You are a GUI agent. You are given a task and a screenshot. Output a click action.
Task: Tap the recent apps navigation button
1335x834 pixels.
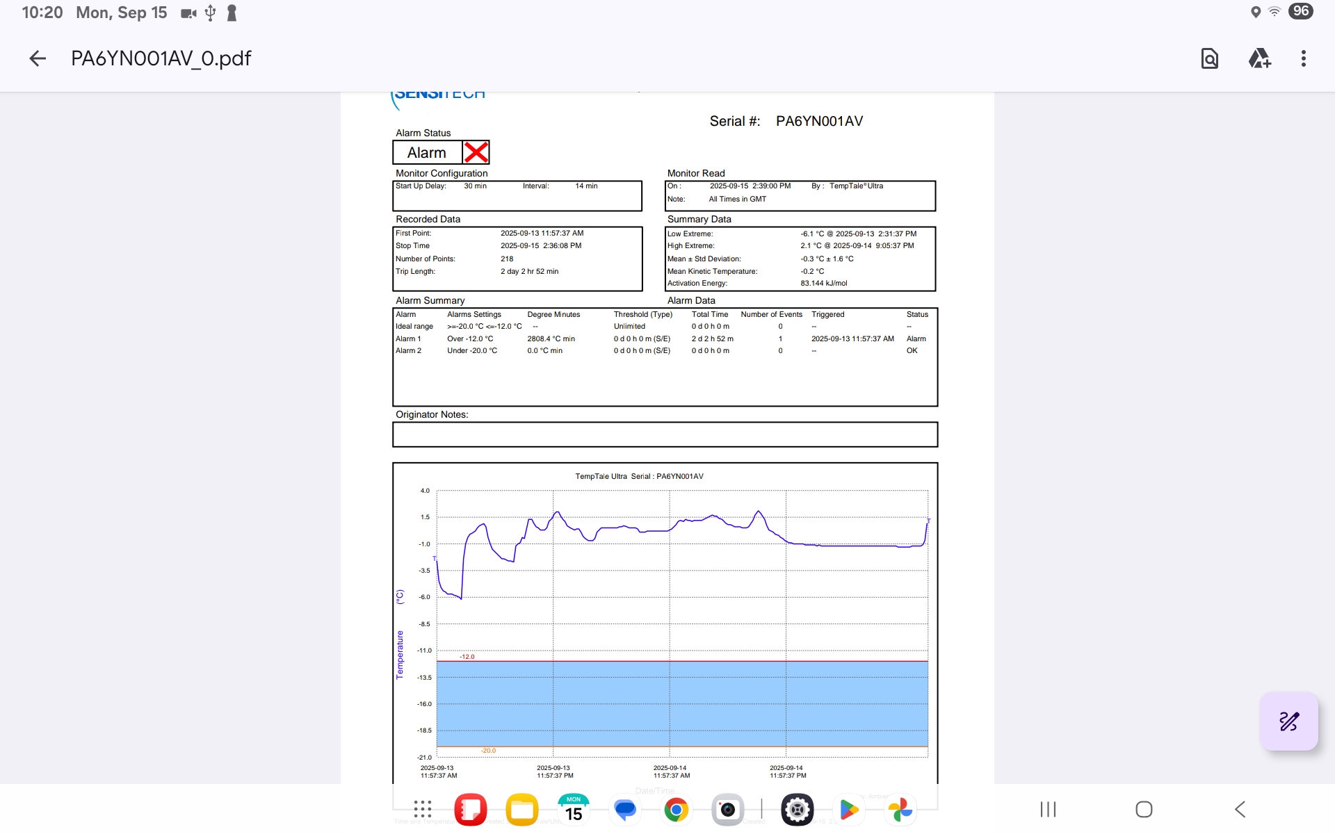pos(1048,809)
